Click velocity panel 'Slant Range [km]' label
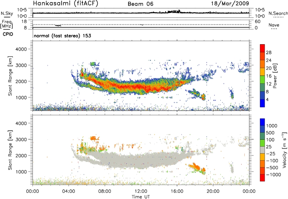This screenshot has width=288, height=199. pos(10,150)
